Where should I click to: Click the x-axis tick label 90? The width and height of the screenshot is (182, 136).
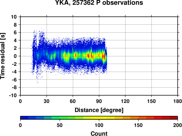pos(99,101)
